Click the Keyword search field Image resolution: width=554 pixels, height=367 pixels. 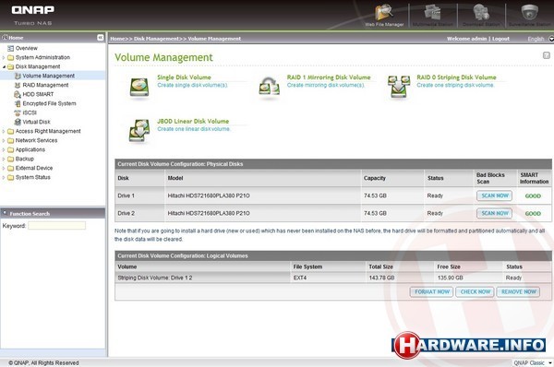(x=56, y=226)
